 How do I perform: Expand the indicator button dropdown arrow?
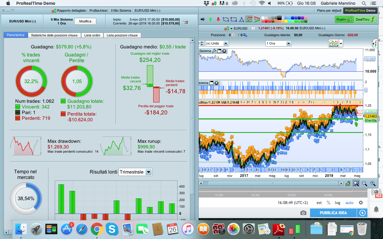coord(341,44)
